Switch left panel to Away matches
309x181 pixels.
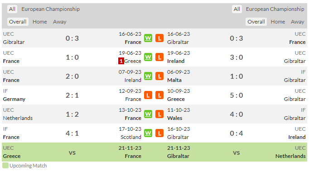click(59, 22)
